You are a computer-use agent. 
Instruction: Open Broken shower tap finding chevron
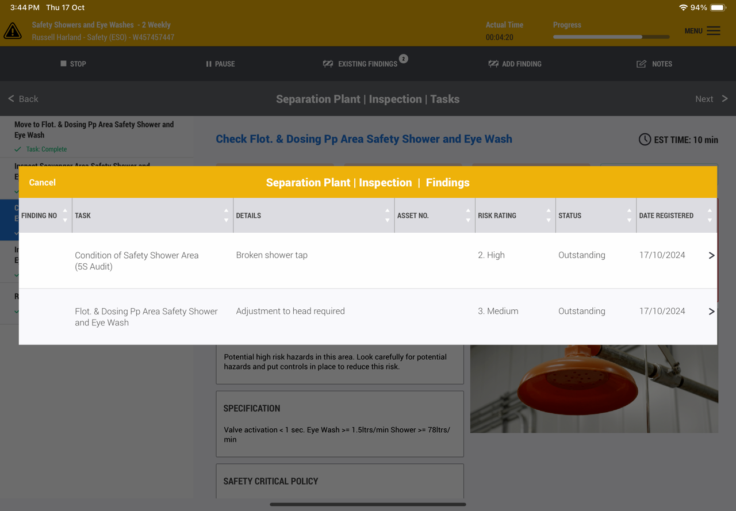711,255
